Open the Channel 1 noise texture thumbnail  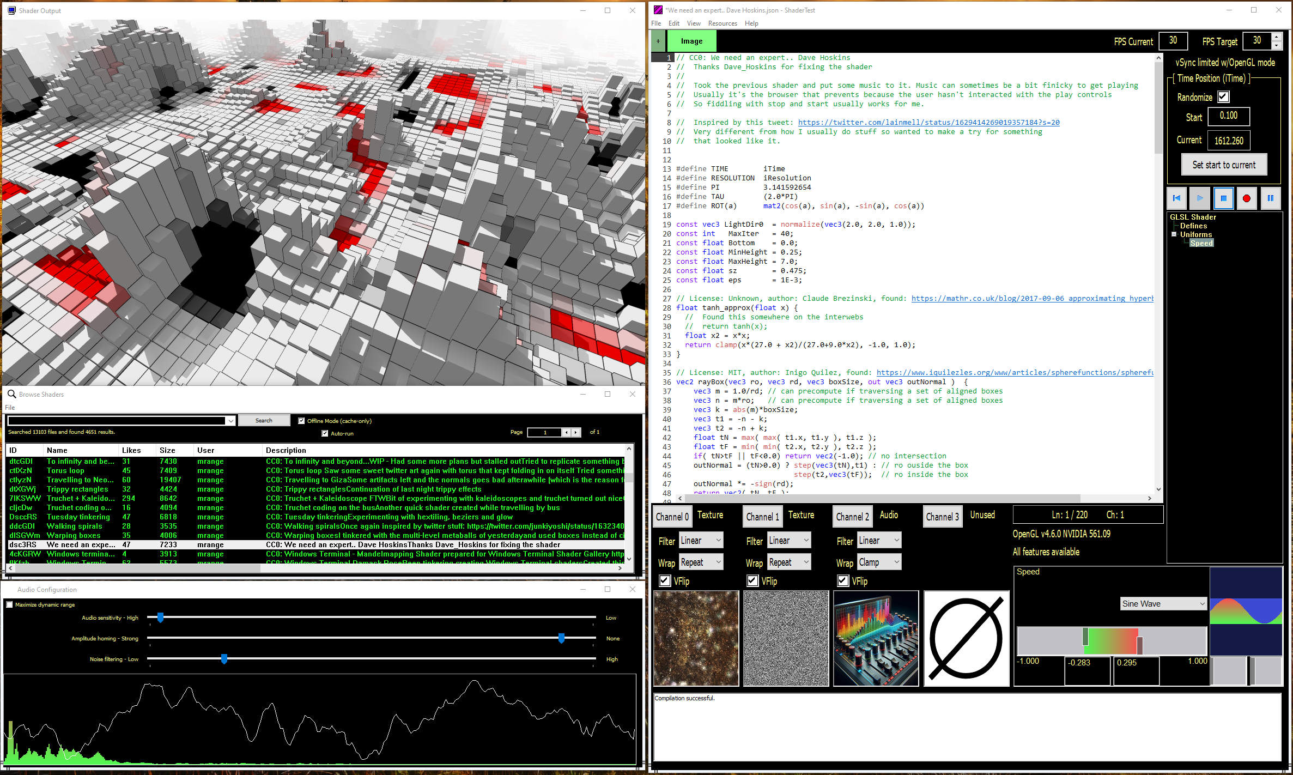pyautogui.click(x=786, y=638)
